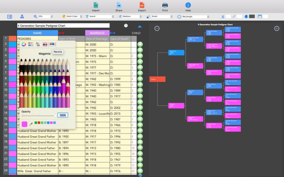Pick the eyedropper tool
Image resolution: width=284 pixels, height=177 pixels.
point(31,124)
